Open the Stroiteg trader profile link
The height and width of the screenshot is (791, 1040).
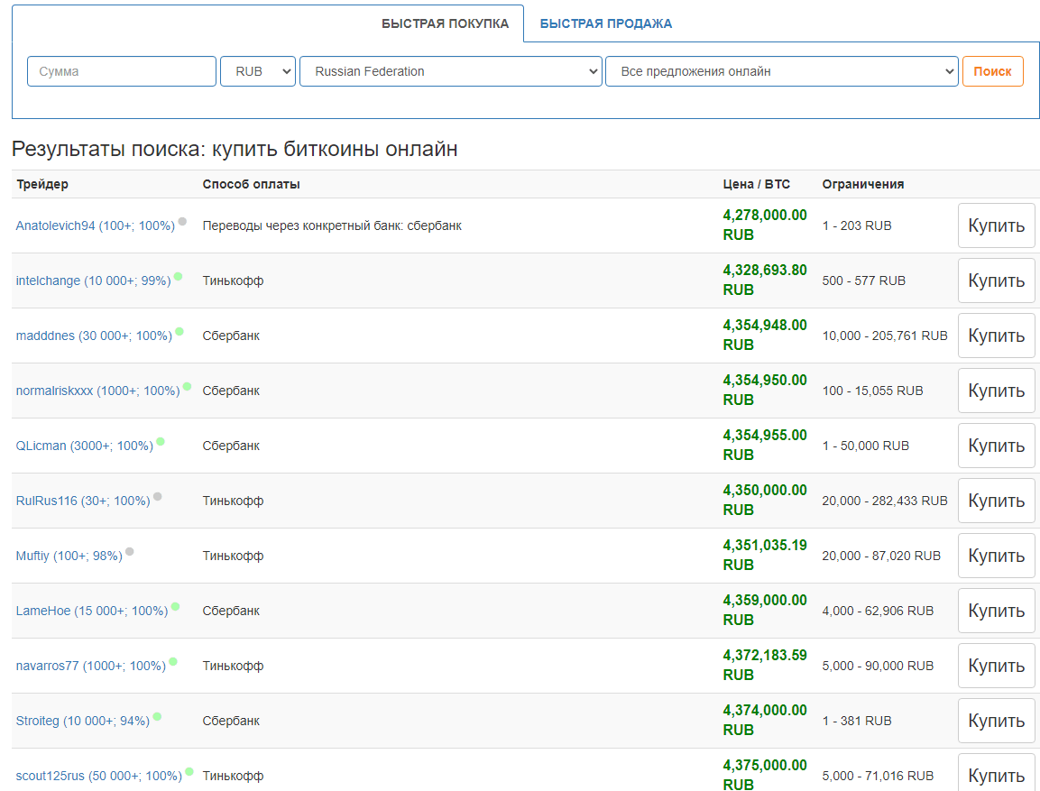[x=82, y=721]
